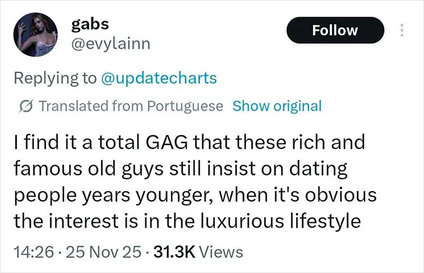Image resolution: width=424 pixels, height=273 pixels.
Task: Click the Translated from Portuguese label
Action: [131, 106]
